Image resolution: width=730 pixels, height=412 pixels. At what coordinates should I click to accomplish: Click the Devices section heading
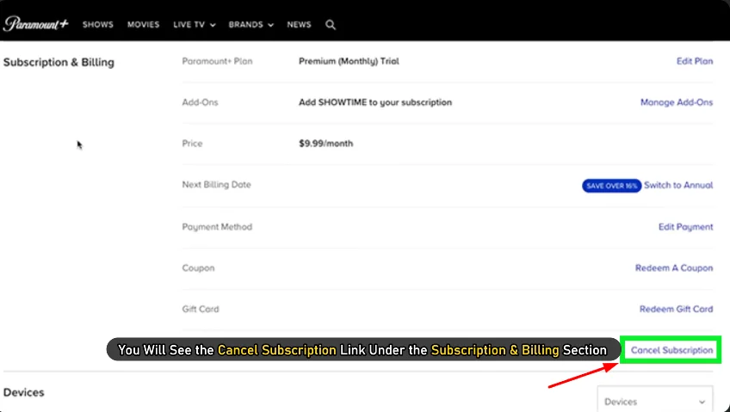click(x=24, y=392)
